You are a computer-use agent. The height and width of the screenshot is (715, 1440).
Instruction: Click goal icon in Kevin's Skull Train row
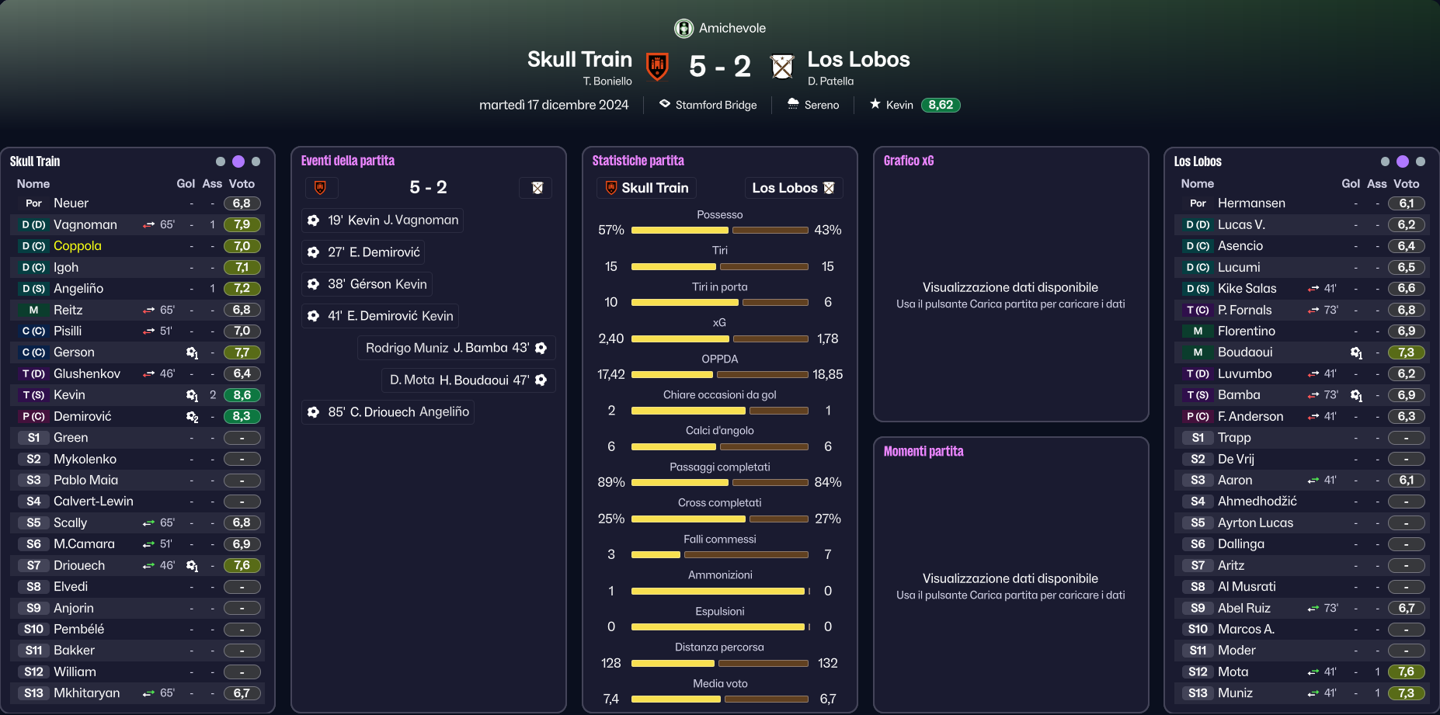click(x=192, y=395)
